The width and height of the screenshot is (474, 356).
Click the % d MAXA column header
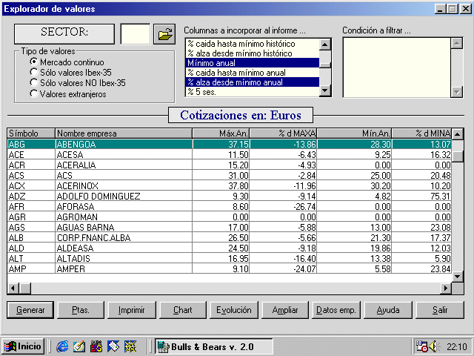[x=283, y=133]
